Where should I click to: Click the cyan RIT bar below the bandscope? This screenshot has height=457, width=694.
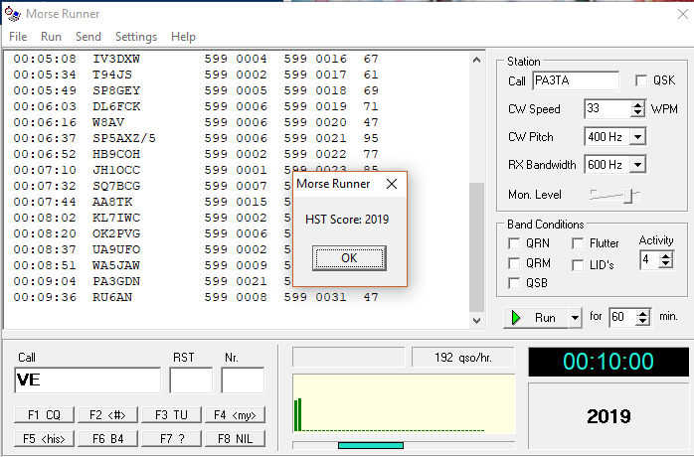coord(371,445)
